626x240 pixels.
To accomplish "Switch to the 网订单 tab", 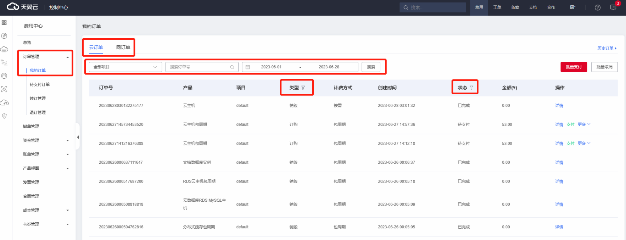I will 123,48.
